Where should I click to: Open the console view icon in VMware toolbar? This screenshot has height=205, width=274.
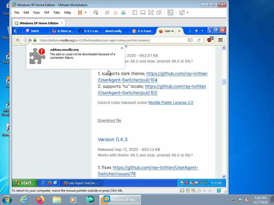click(x=170, y=13)
